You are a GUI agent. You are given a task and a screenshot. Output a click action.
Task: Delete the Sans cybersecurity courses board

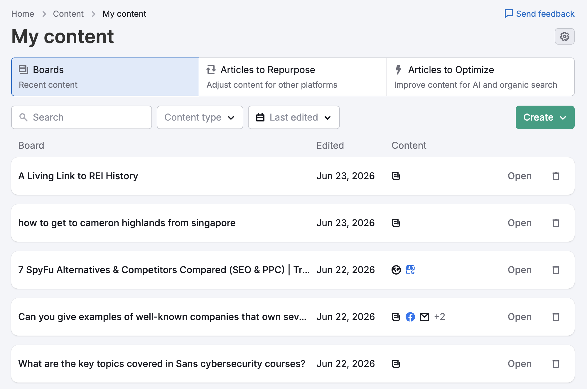pyautogui.click(x=556, y=364)
